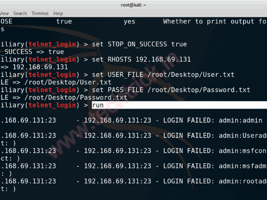
Task: Click the 'set PASS_FILE' command line
Action: point(171,90)
